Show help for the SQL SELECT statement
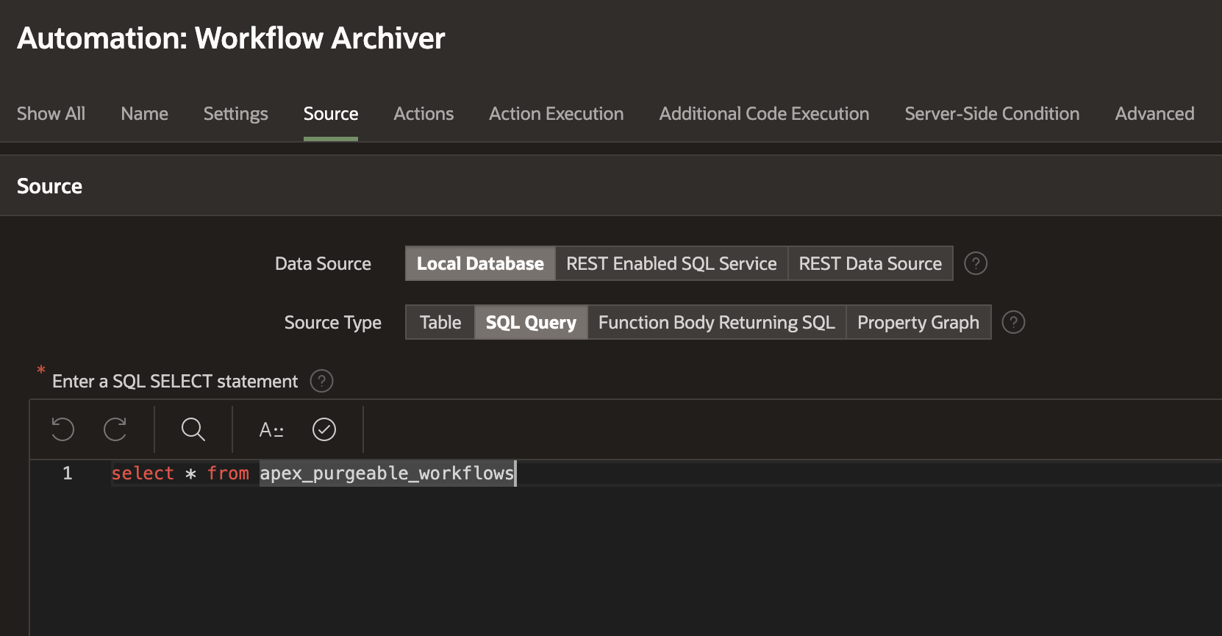Viewport: 1222px width, 636px height. coord(321,381)
